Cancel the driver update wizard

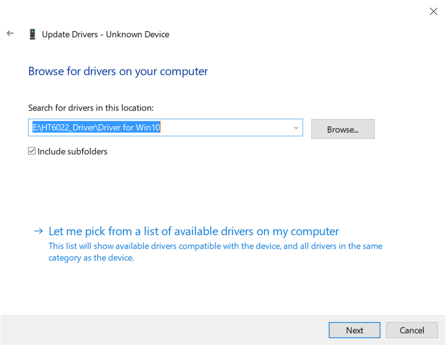coord(412,330)
